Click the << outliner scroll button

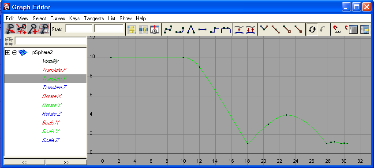[x=24, y=162]
